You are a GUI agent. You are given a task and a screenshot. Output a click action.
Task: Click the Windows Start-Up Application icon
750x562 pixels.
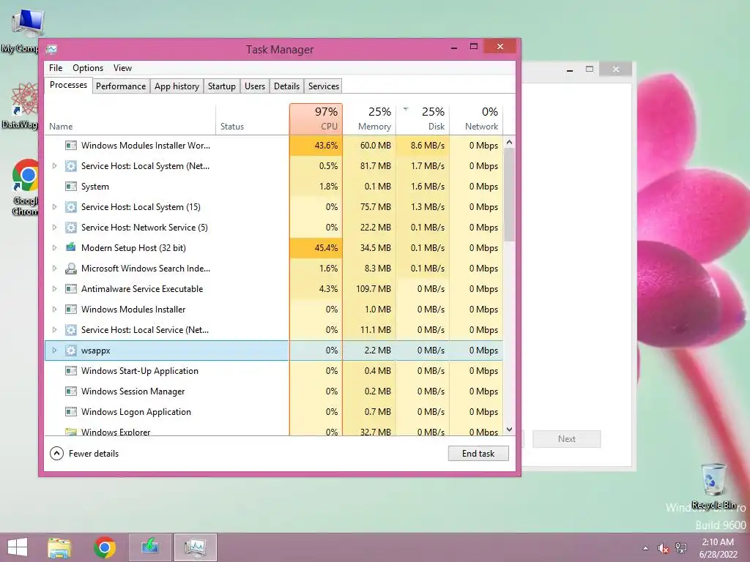point(71,371)
